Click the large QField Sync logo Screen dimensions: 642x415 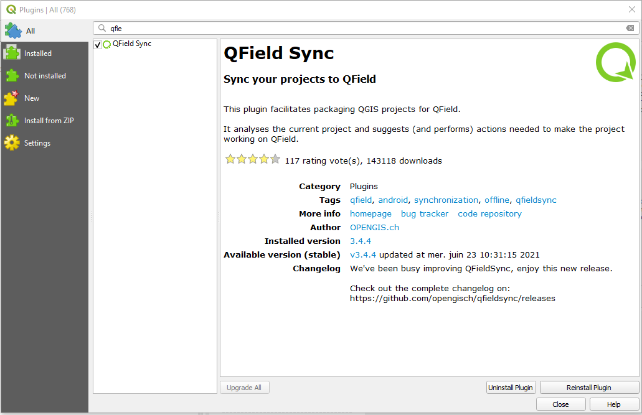615,62
